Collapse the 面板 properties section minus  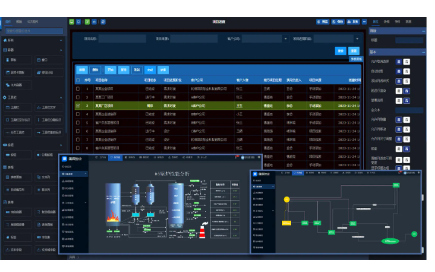424,31
